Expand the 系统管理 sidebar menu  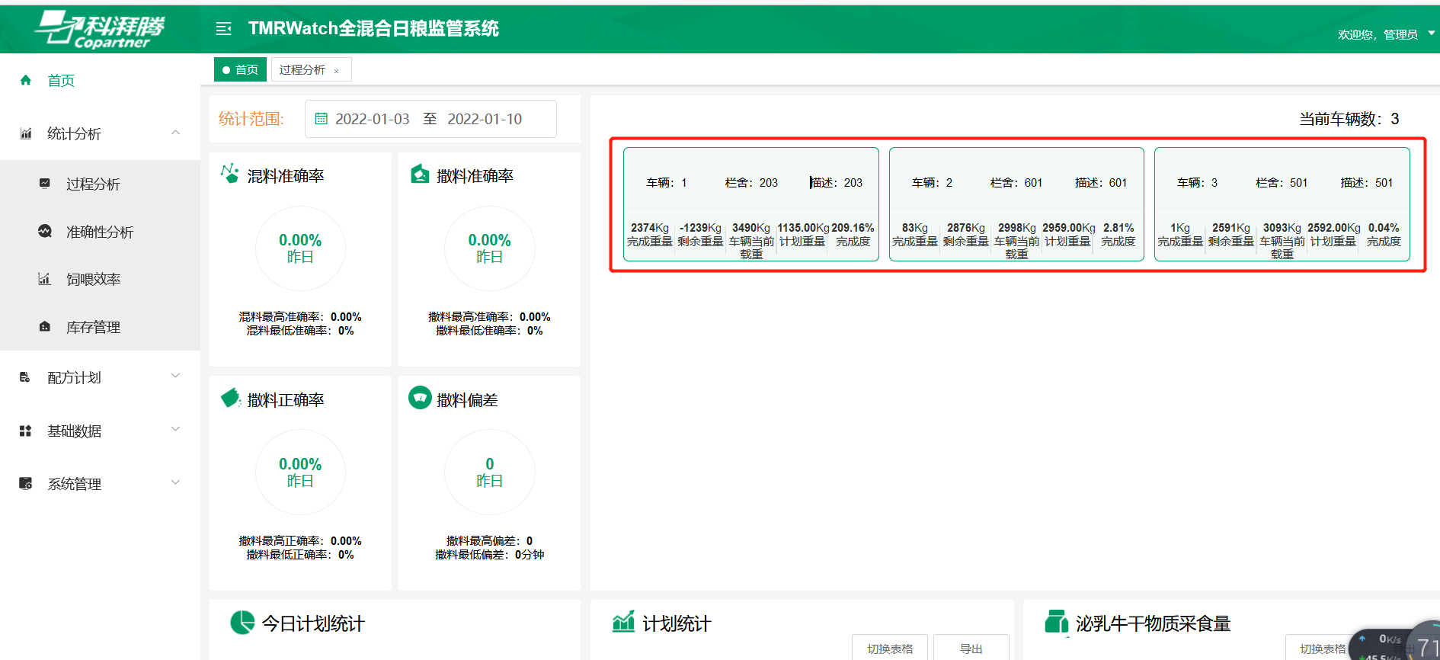tap(176, 483)
